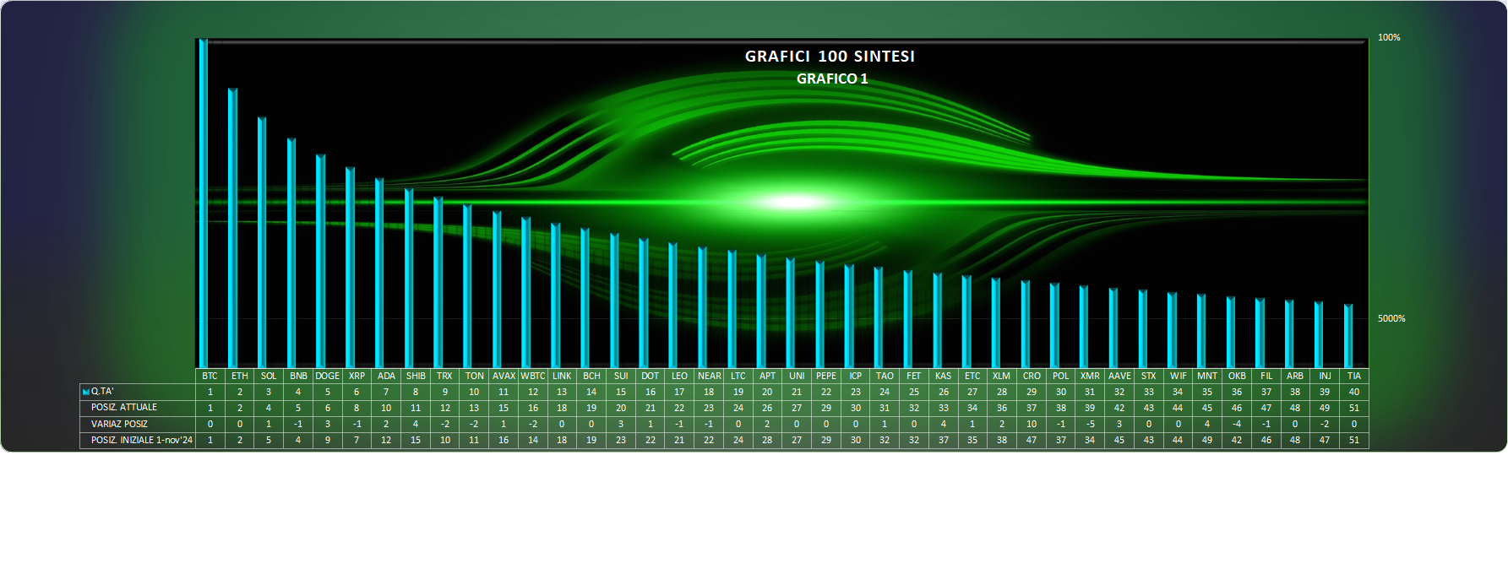This screenshot has height=569, width=1508.
Task: Select the POSIZ. ATTUALE row label
Action: coord(124,408)
